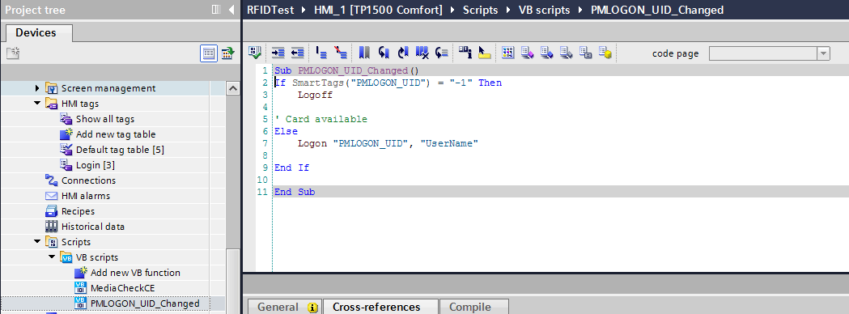The image size is (849, 314).
Task: Click the Card available comment line
Action: point(320,119)
